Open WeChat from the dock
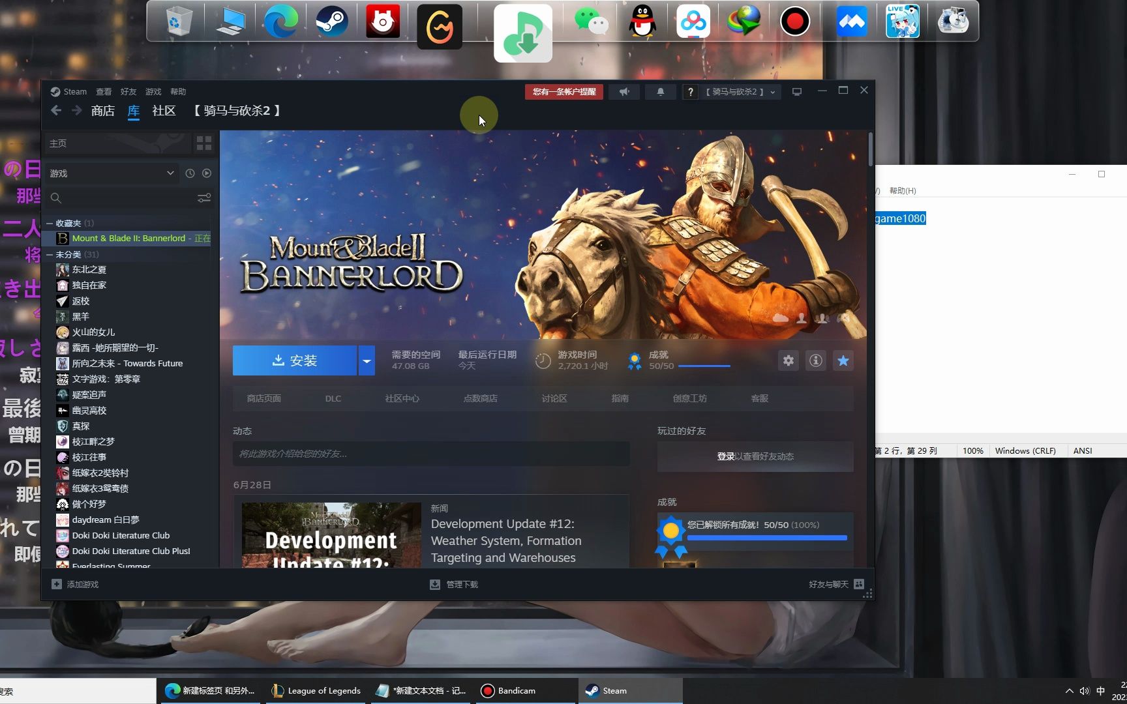1127x704 pixels. pos(592,22)
